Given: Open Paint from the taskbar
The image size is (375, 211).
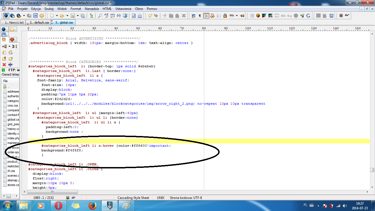Looking at the screenshot, I should [x=127, y=206].
